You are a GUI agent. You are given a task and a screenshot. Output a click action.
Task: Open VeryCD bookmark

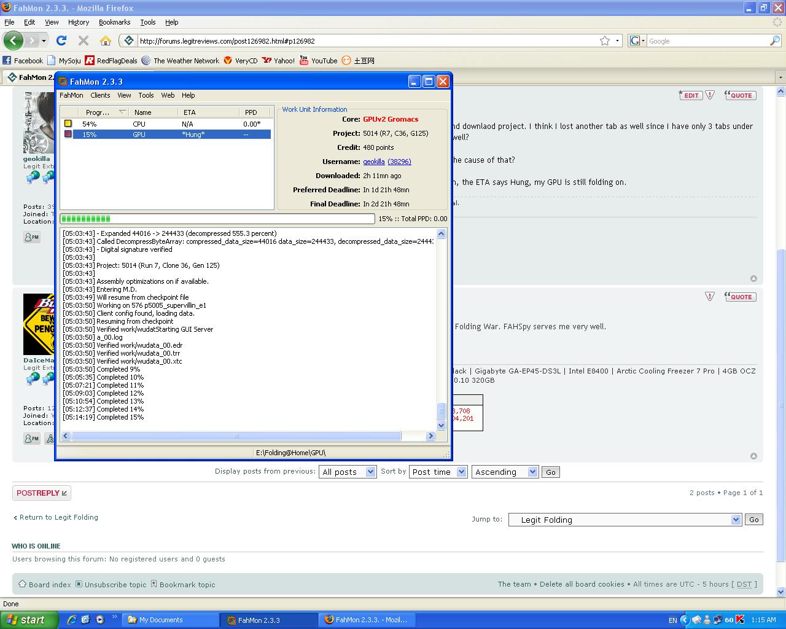[240, 60]
